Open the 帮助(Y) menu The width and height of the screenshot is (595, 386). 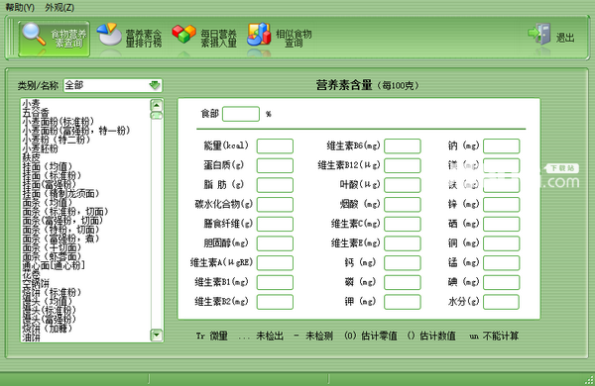(20, 7)
